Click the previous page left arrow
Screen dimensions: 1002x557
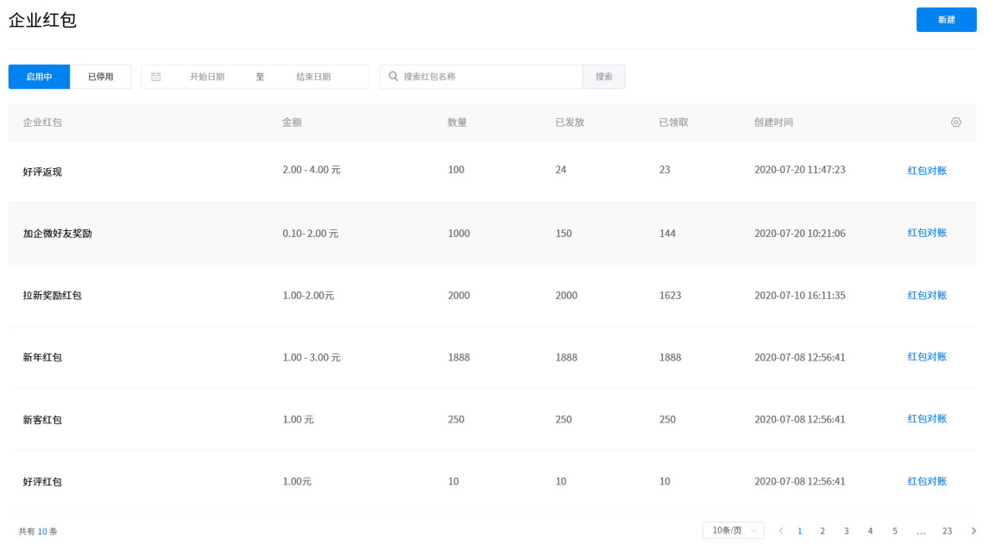(x=781, y=531)
